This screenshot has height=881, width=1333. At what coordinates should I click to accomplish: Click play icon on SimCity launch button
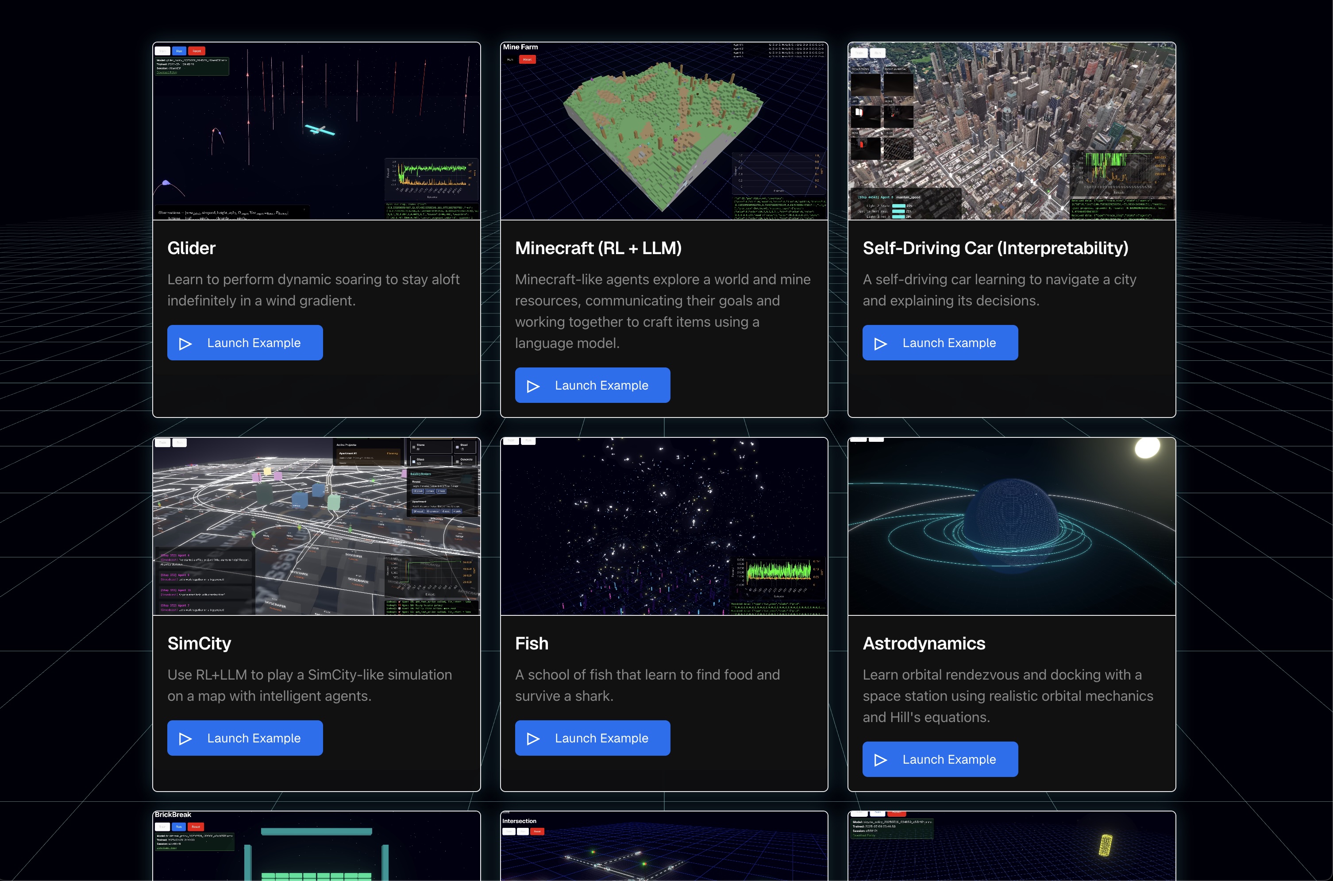pos(185,739)
